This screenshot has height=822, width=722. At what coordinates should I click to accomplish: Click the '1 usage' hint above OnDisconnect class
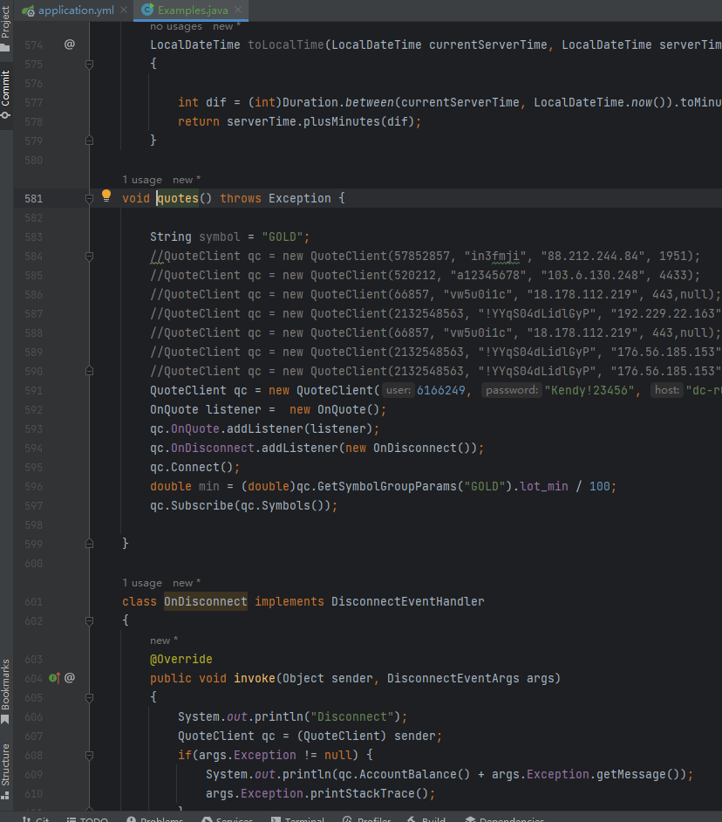pos(142,583)
